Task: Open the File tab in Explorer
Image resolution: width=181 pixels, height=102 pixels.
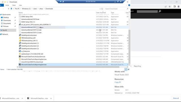Action: point(2,5)
